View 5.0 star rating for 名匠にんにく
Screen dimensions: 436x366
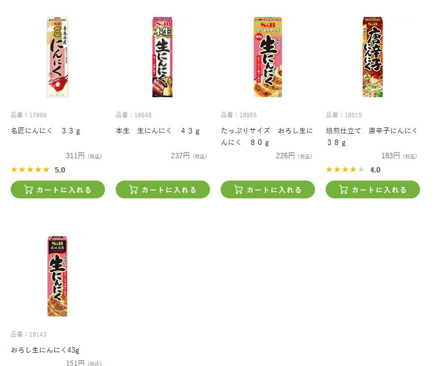point(38,170)
